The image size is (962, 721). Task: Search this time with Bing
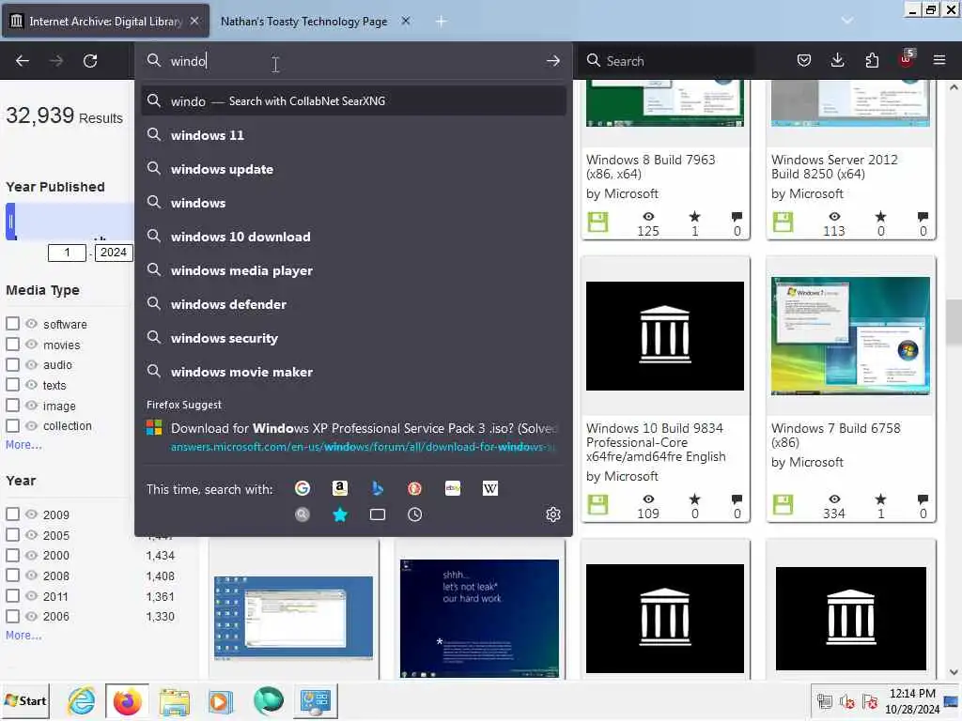378,488
